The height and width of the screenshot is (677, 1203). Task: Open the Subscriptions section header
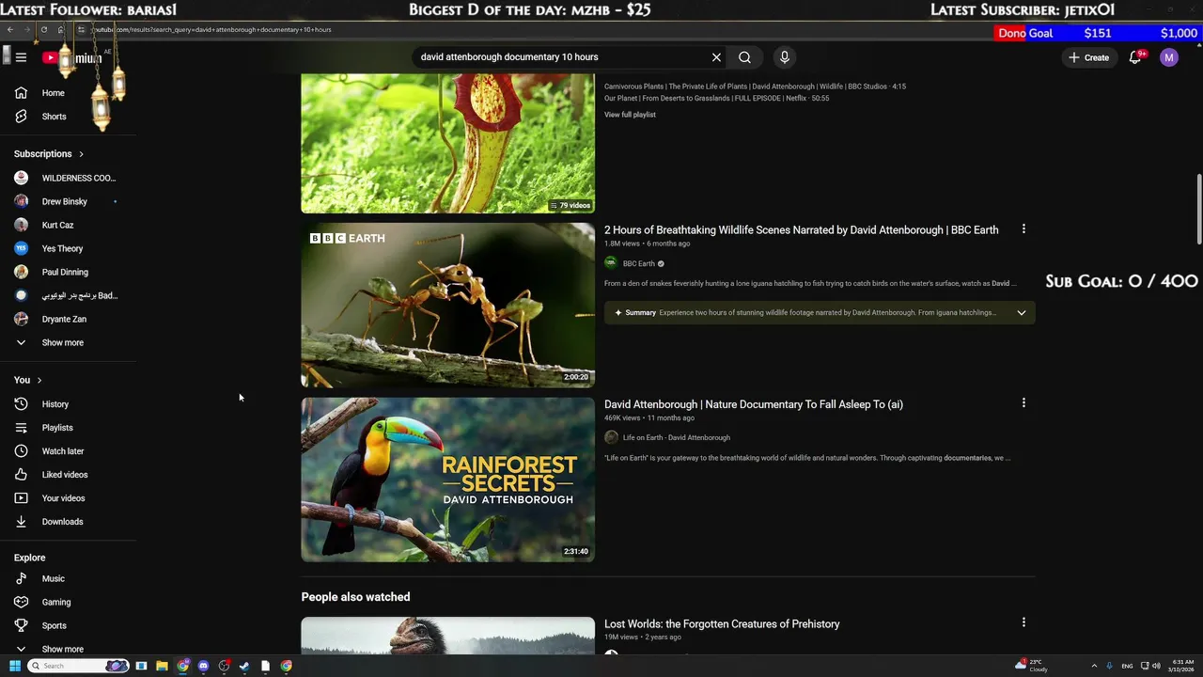coord(49,154)
